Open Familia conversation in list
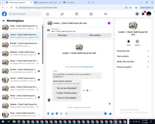This screenshot has height=124, width=155. [x=21, y=71]
